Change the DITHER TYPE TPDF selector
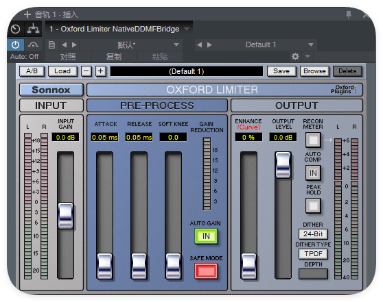This screenshot has width=383, height=302. point(313,254)
